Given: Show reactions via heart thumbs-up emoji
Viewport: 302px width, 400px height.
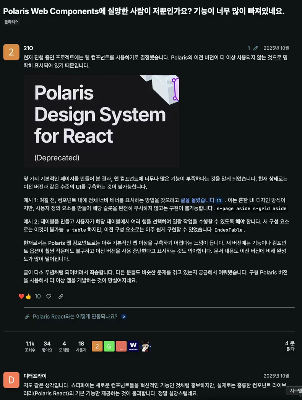Looking at the screenshot, I should click(25, 296).
